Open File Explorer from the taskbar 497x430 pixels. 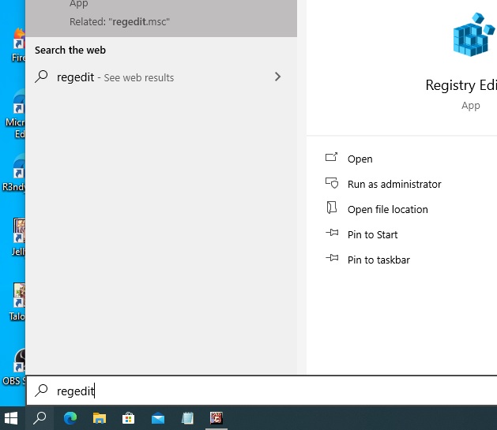(100, 418)
